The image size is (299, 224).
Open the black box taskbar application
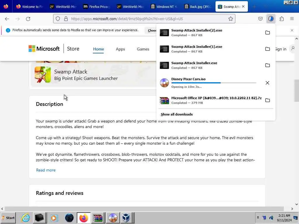pyautogui.click(x=40, y=218)
